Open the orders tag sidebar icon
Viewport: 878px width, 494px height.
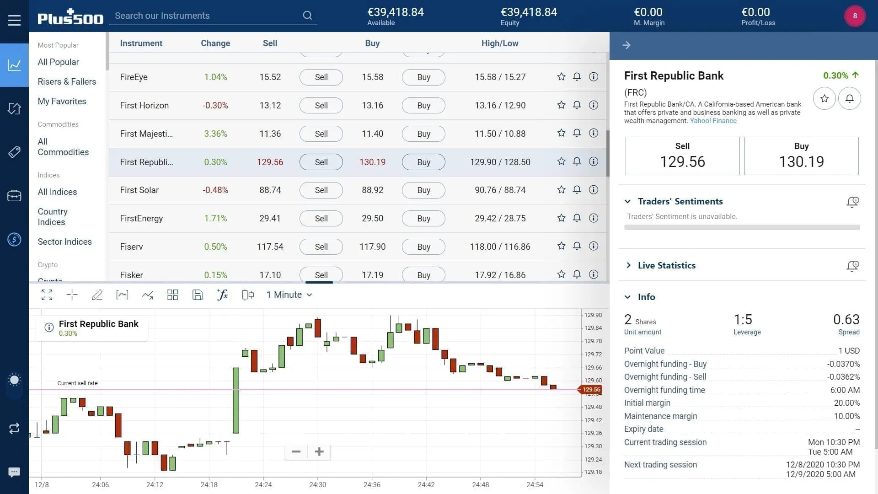pos(14,152)
